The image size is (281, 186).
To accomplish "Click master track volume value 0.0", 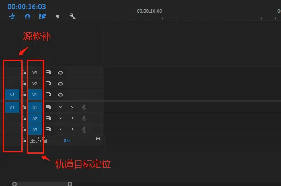I will point(67,140).
